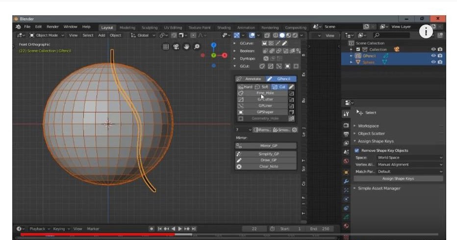Open the Global transform orientation dropdown
457x240 pixels.
click(x=143, y=35)
